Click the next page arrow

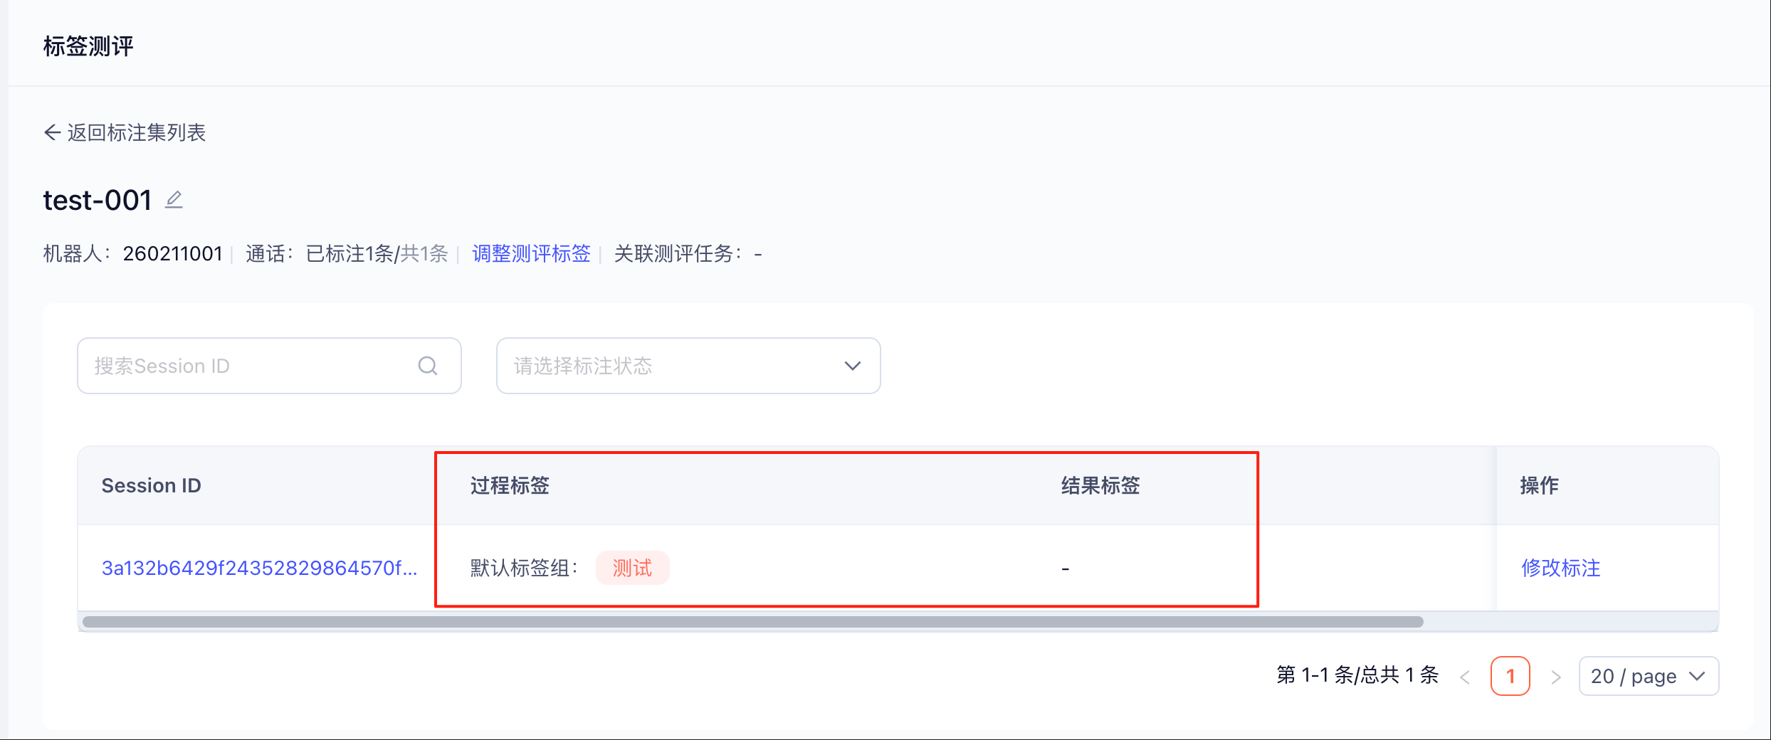click(x=1555, y=677)
